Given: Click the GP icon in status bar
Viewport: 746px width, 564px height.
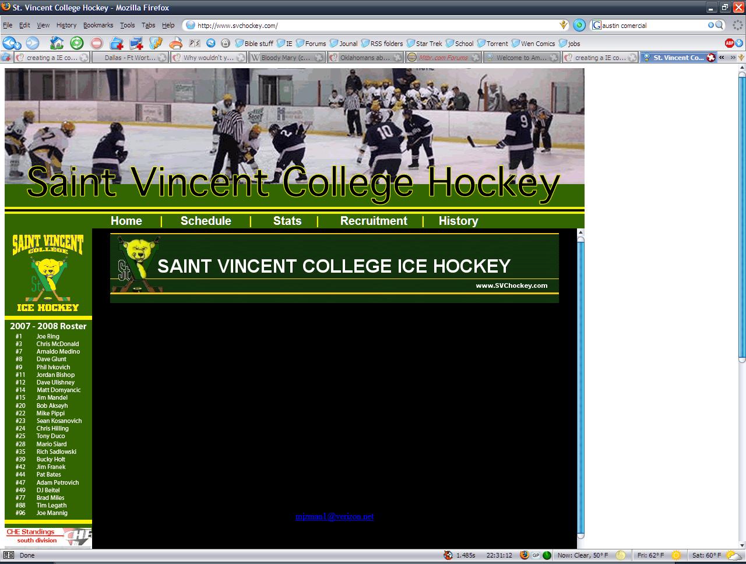Looking at the screenshot, I should coord(536,555).
